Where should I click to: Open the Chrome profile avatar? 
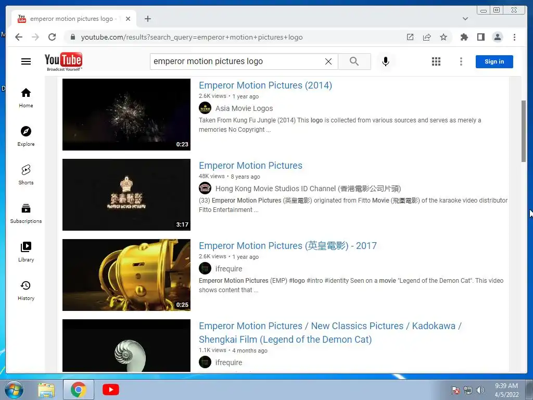point(497,37)
